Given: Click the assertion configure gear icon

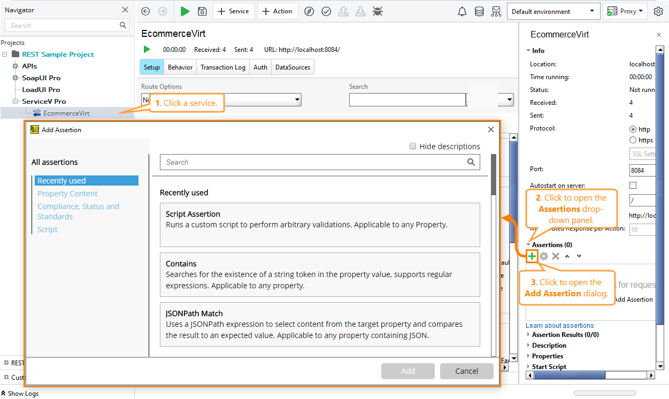Looking at the screenshot, I should (544, 256).
